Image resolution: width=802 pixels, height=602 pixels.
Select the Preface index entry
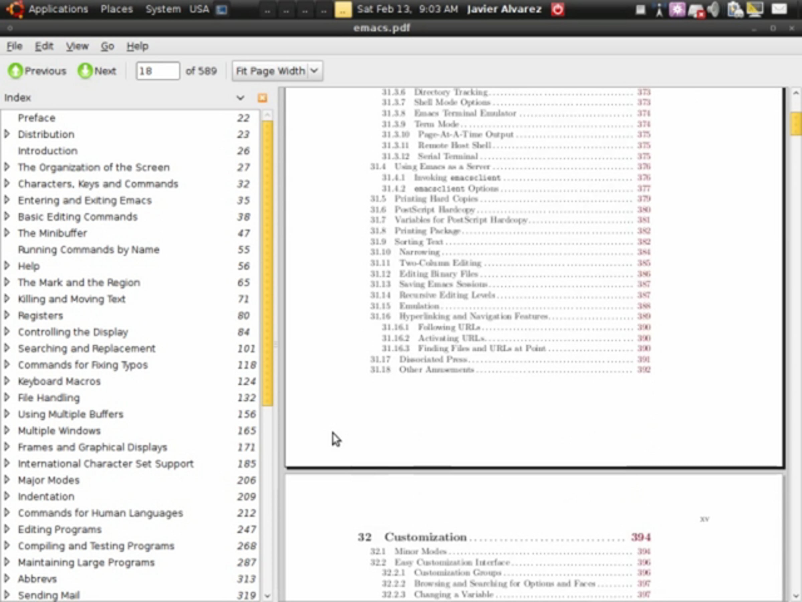pyautogui.click(x=37, y=118)
